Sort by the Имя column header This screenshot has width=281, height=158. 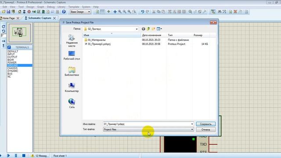[112, 35]
